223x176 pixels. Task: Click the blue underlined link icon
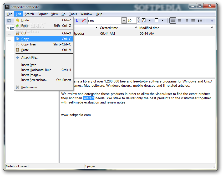(77, 20)
